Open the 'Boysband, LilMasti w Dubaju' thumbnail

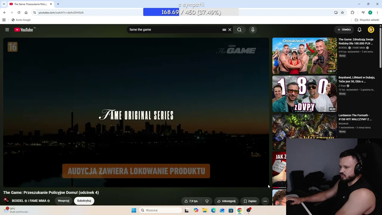pyautogui.click(x=304, y=94)
